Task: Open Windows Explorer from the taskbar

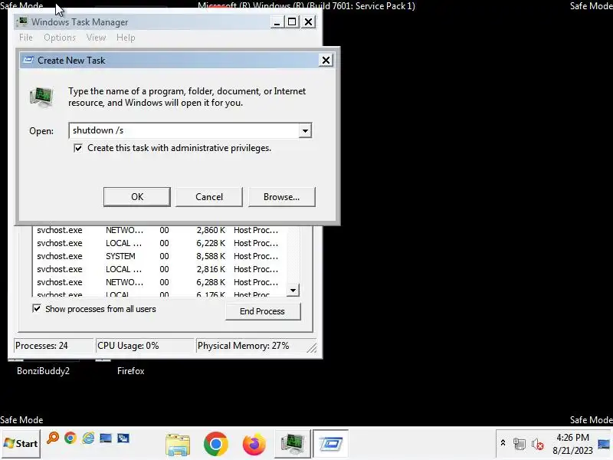Action: coord(178,445)
